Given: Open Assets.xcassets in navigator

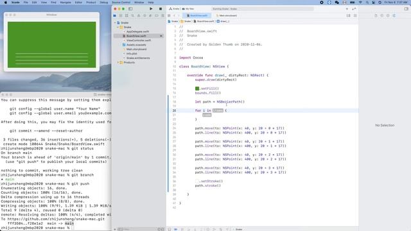Looking at the screenshot, I should (136, 45).
